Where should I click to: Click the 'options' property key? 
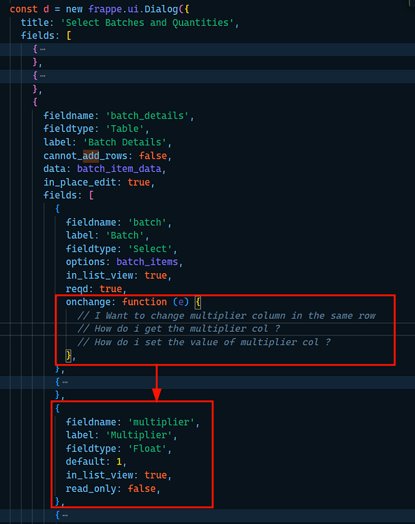point(85,262)
